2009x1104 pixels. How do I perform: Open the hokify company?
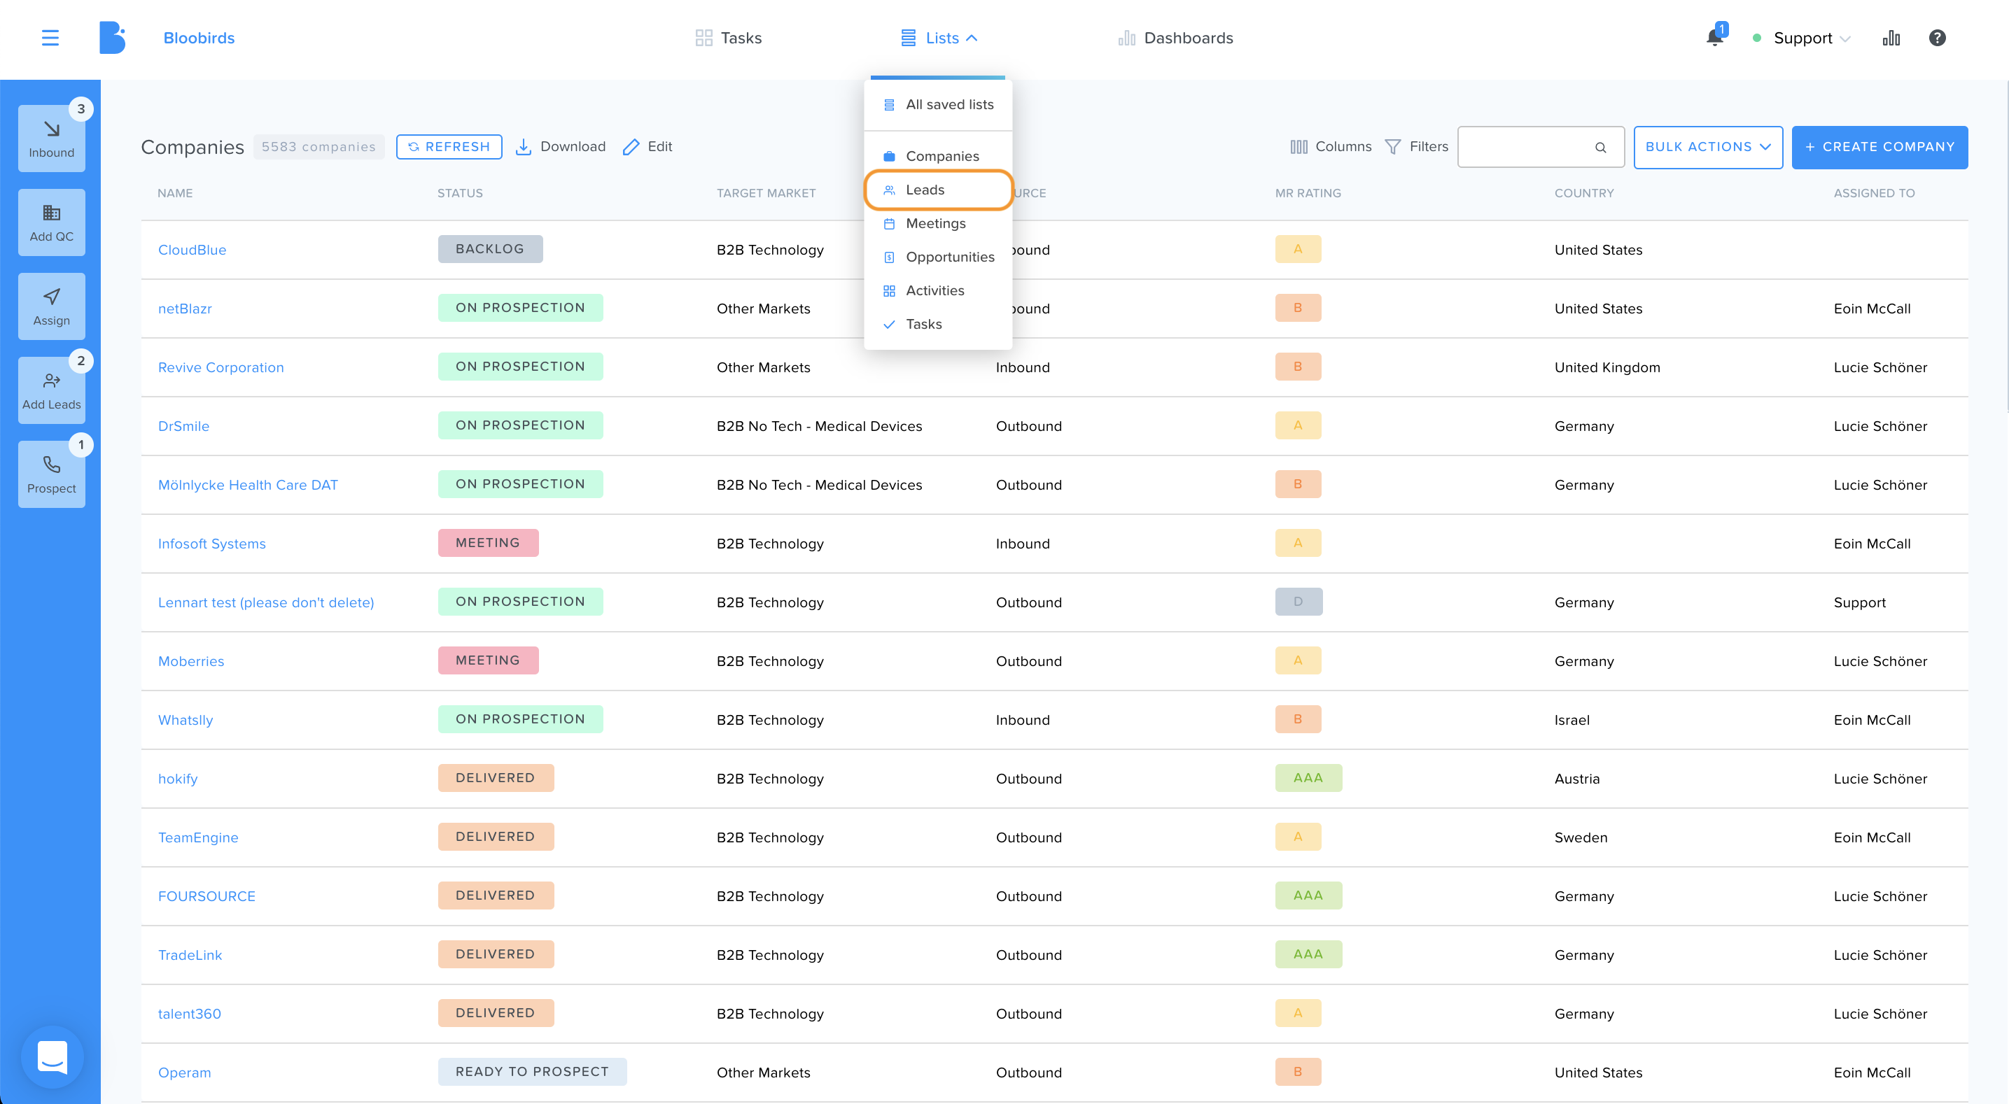tap(178, 779)
